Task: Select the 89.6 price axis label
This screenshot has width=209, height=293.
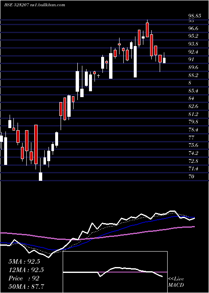Action: 193,67
